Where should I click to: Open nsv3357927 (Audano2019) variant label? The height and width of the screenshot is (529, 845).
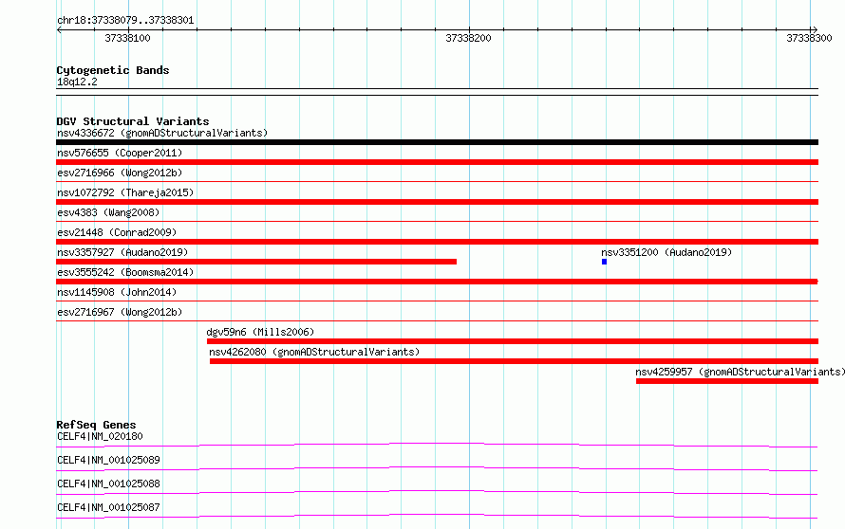coord(122,252)
